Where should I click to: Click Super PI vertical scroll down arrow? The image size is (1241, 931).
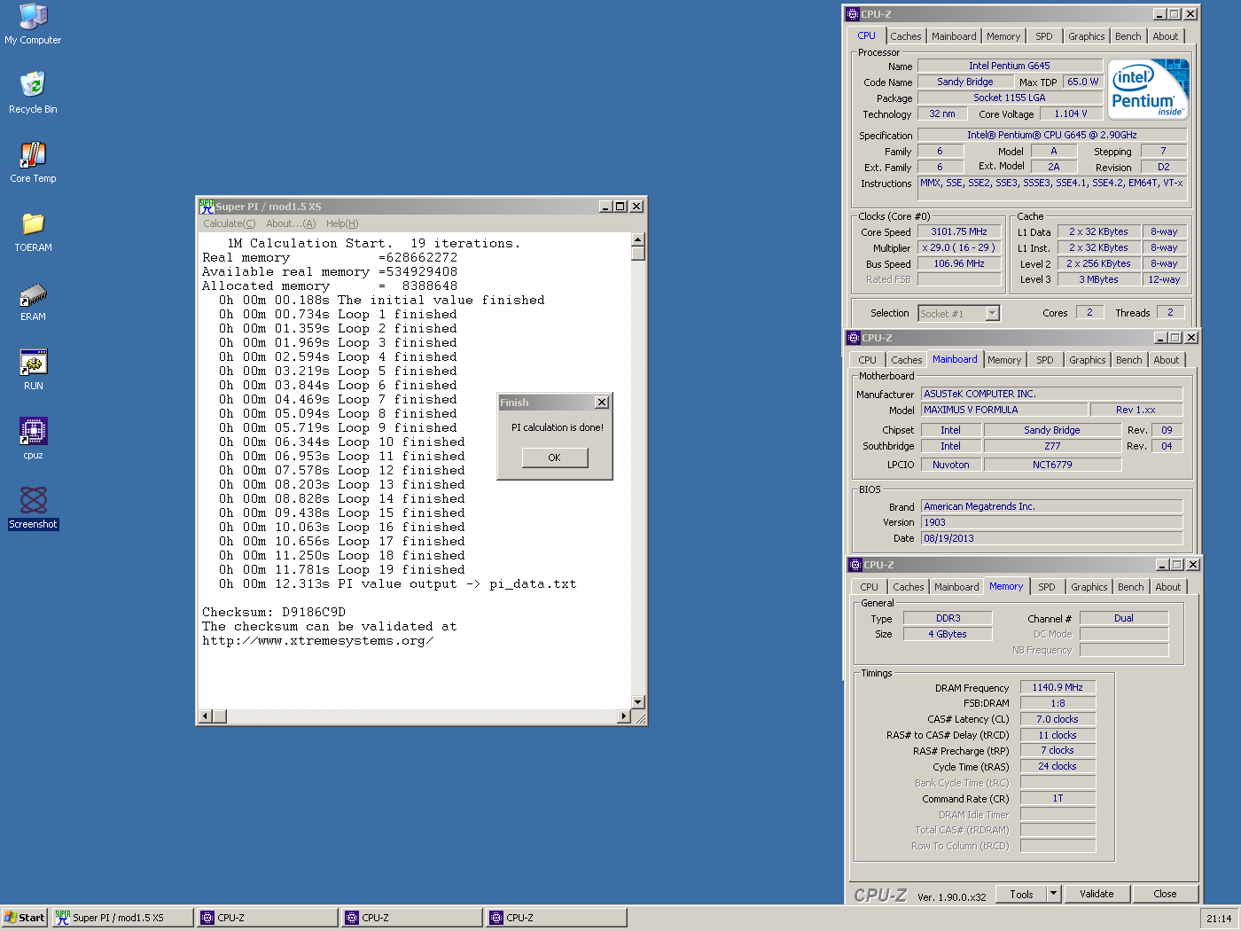[637, 701]
